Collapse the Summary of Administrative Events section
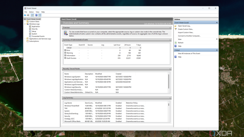 coord(170,40)
